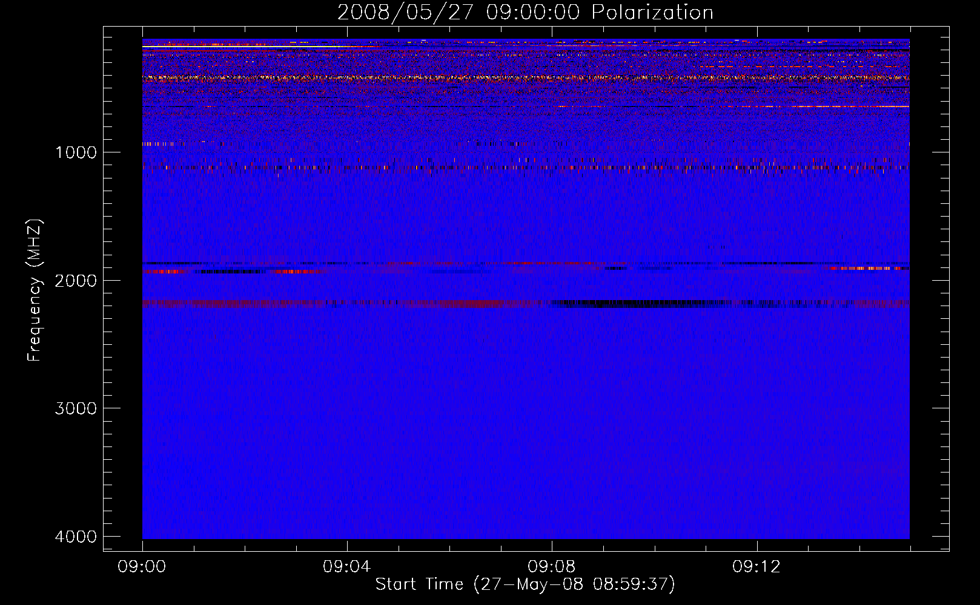This screenshot has width=980, height=605.
Task: Click the 4000 frequency tick label
Action: [76, 537]
